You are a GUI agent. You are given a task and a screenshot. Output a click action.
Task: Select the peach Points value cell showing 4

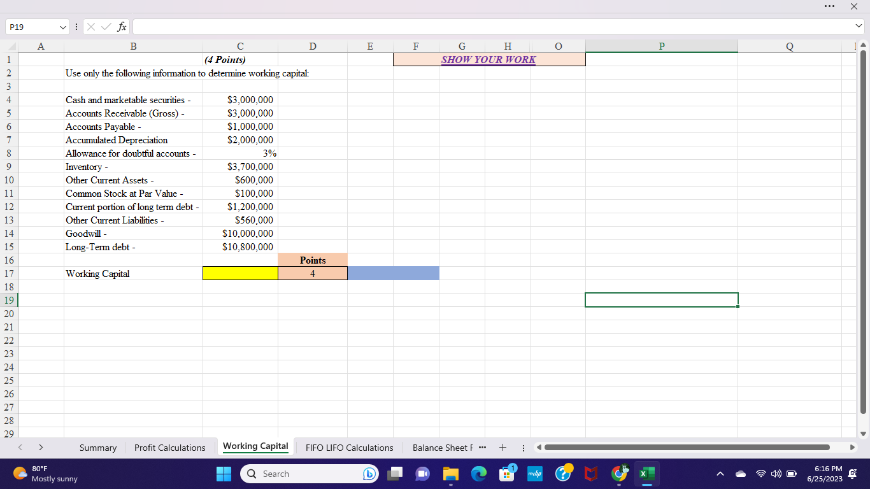[313, 273]
